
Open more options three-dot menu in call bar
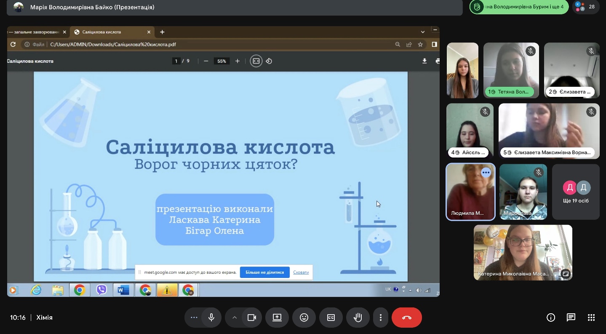381,318
